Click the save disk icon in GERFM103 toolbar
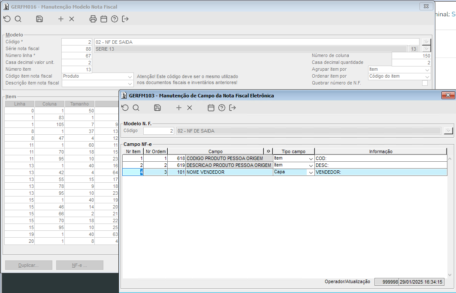Image resolution: width=456 pixels, height=293 pixels. coord(157,108)
